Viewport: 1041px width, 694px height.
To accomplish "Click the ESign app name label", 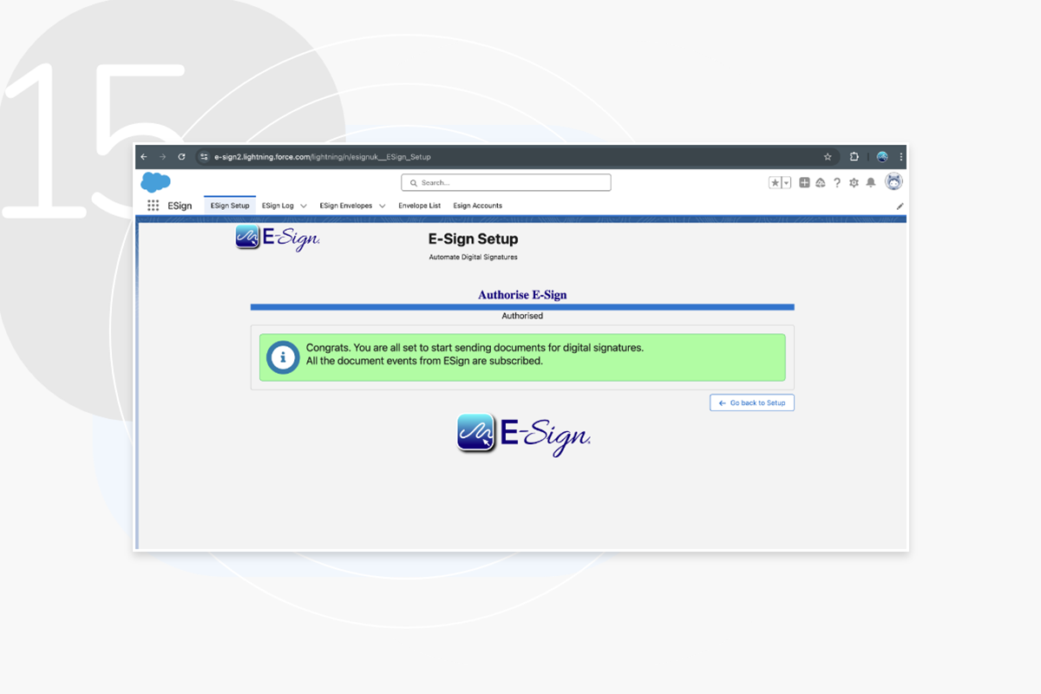I will [x=180, y=206].
